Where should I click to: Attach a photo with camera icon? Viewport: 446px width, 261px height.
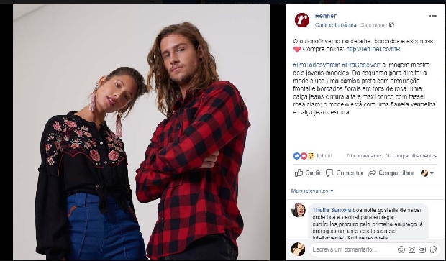411,249
